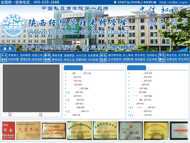Click the round college logo emblem
Image resolution: width=190 pixels, height=143 pixels.
13,26
